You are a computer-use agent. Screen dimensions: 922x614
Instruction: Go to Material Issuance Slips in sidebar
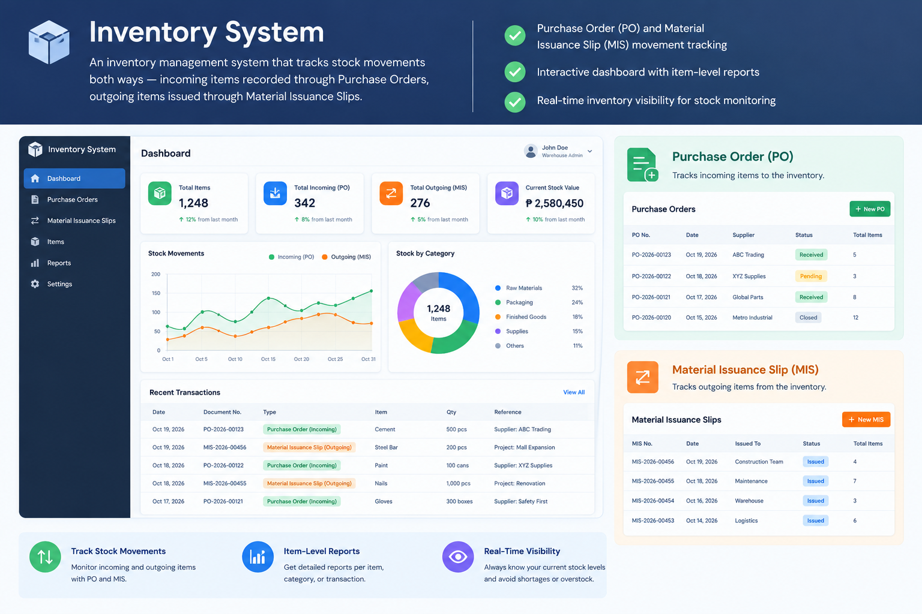74,221
